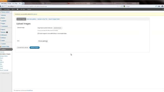Switch to the Upload a Zip-File tab

pos(42,19)
